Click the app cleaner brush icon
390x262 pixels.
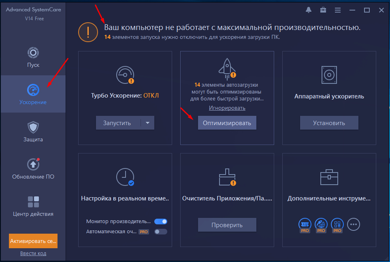click(227, 177)
